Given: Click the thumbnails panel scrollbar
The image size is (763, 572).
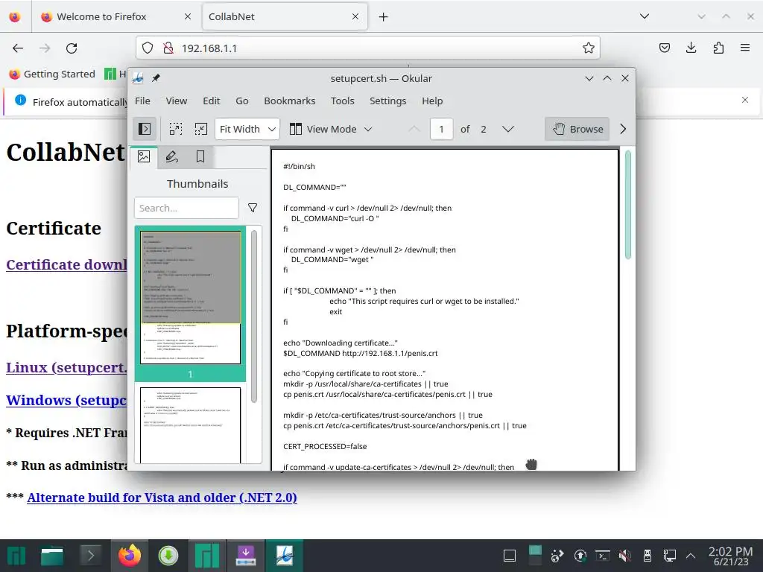Looking at the screenshot, I should pos(254,316).
